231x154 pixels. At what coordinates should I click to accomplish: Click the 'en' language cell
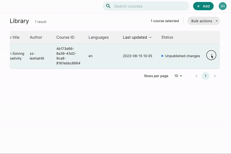click(90, 56)
